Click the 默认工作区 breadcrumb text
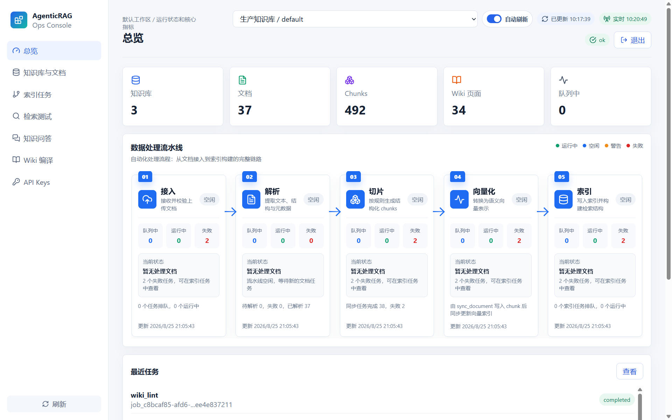Viewport: 672px width, 420px height. pos(136,19)
